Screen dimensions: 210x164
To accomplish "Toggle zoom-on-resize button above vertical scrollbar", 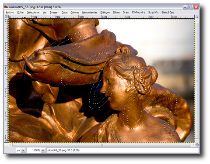I will pyautogui.click(x=197, y=17).
